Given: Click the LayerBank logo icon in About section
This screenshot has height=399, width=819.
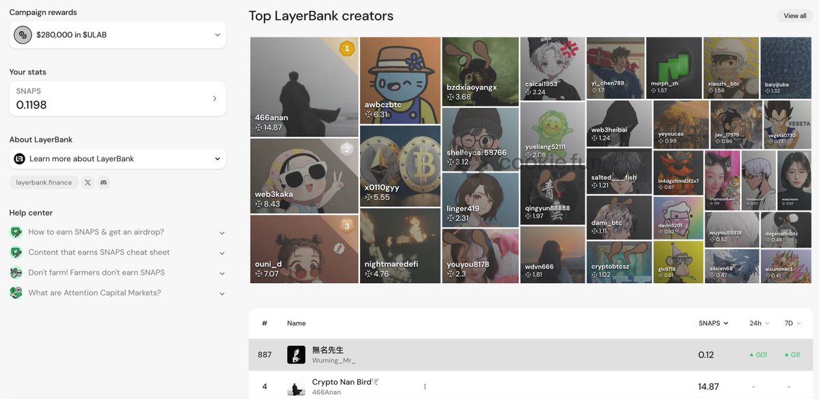Looking at the screenshot, I should (19, 158).
